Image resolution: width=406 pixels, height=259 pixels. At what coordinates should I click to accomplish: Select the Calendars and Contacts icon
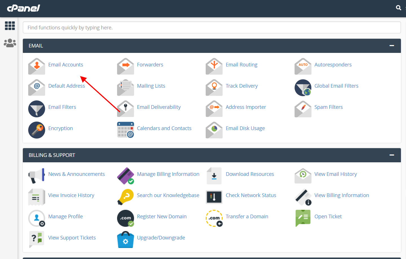[125, 130]
